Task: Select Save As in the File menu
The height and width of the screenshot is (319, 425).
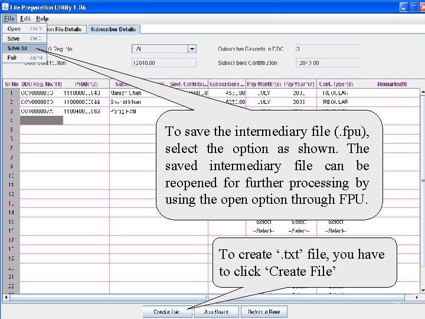Action: 24,48
